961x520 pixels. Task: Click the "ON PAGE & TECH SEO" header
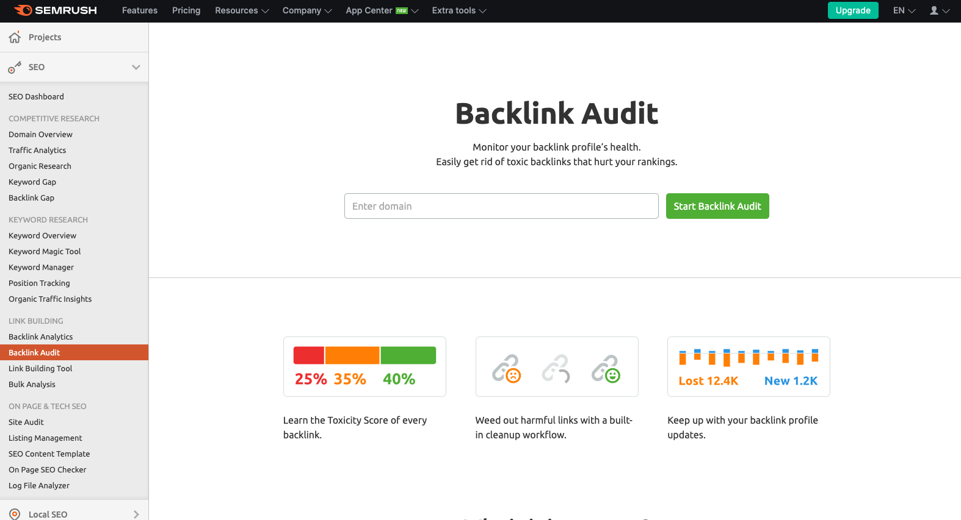click(x=48, y=406)
